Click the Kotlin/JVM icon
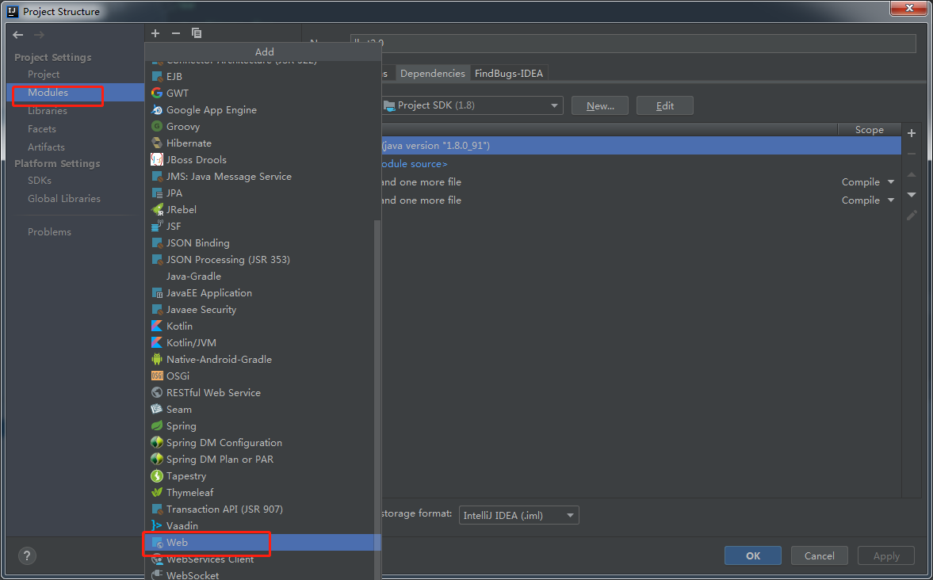The image size is (933, 580). [156, 342]
